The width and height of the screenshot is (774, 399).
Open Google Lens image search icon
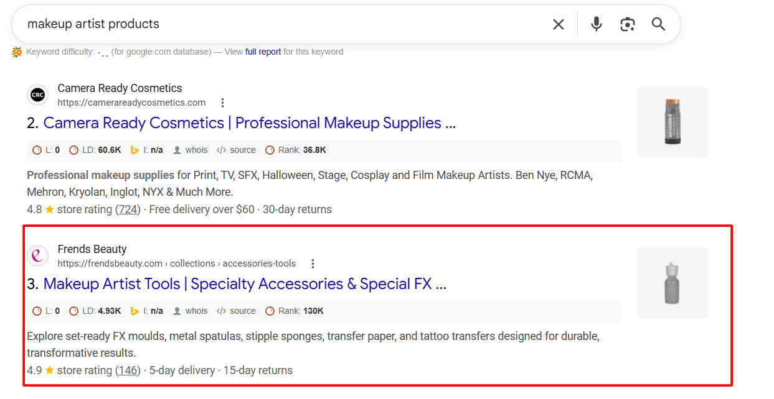(x=628, y=24)
